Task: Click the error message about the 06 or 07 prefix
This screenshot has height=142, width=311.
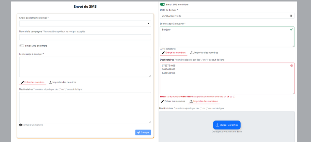Action: (198, 97)
